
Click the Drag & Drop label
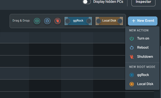[x=21, y=21]
